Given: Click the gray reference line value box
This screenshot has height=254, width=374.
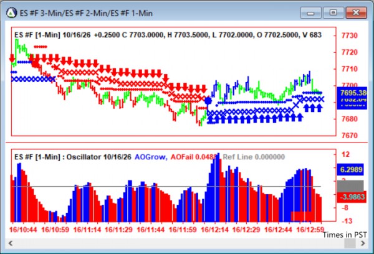Looking at the screenshot, I should click(x=350, y=186).
